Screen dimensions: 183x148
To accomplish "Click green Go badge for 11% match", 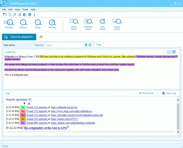I will point(23,107).
